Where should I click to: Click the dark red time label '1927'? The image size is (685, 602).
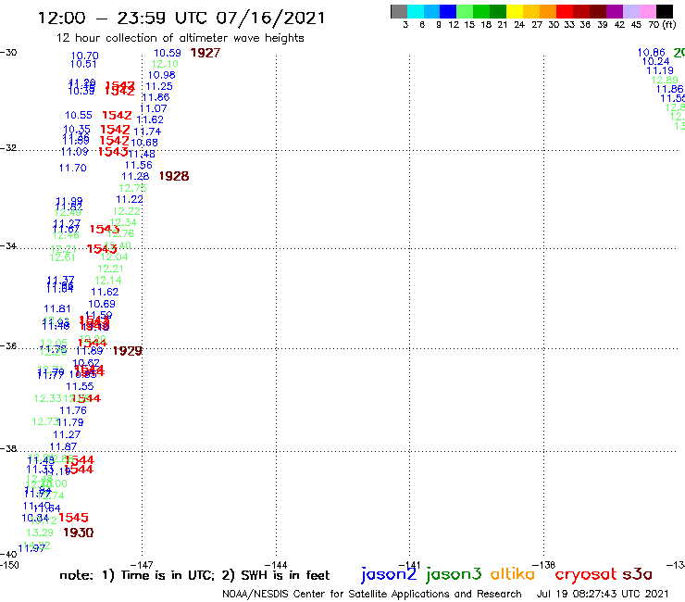coord(205,53)
